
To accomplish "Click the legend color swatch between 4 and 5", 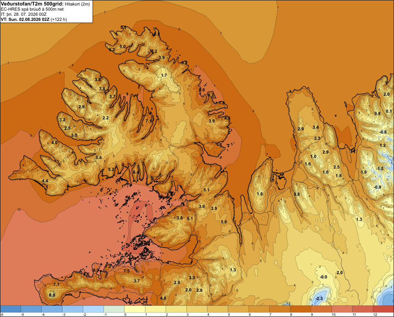I will tap(217, 309).
